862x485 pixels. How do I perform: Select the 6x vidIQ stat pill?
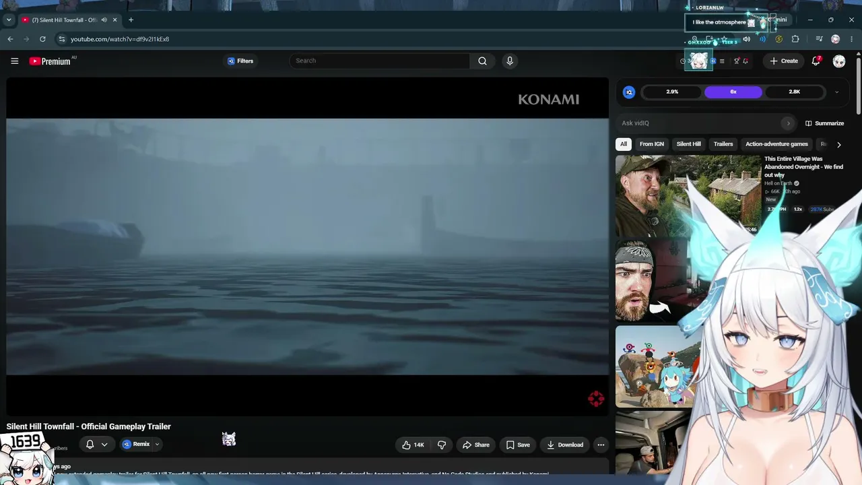tap(733, 92)
